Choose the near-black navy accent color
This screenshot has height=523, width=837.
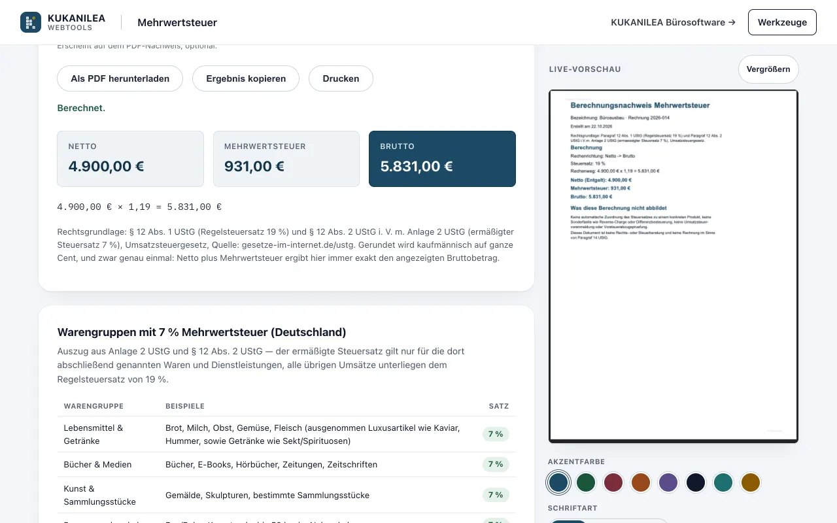click(696, 482)
